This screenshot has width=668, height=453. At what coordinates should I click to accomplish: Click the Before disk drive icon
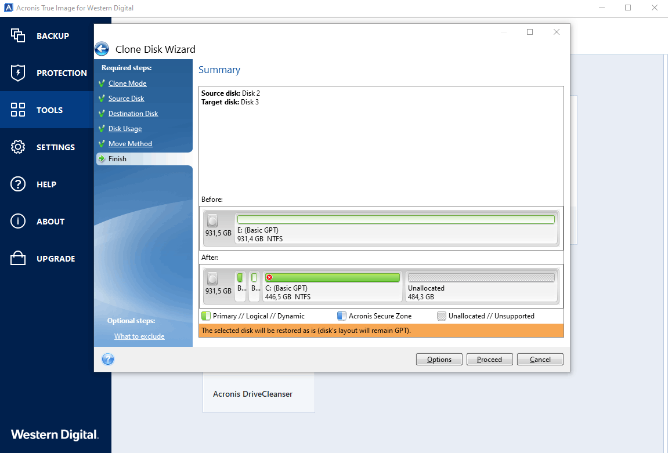[x=212, y=220]
